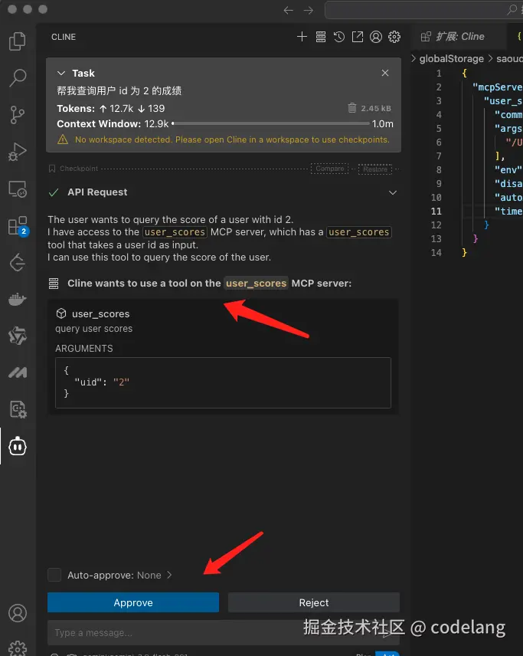
Task: Open Cline in editor popout icon
Action: [358, 37]
